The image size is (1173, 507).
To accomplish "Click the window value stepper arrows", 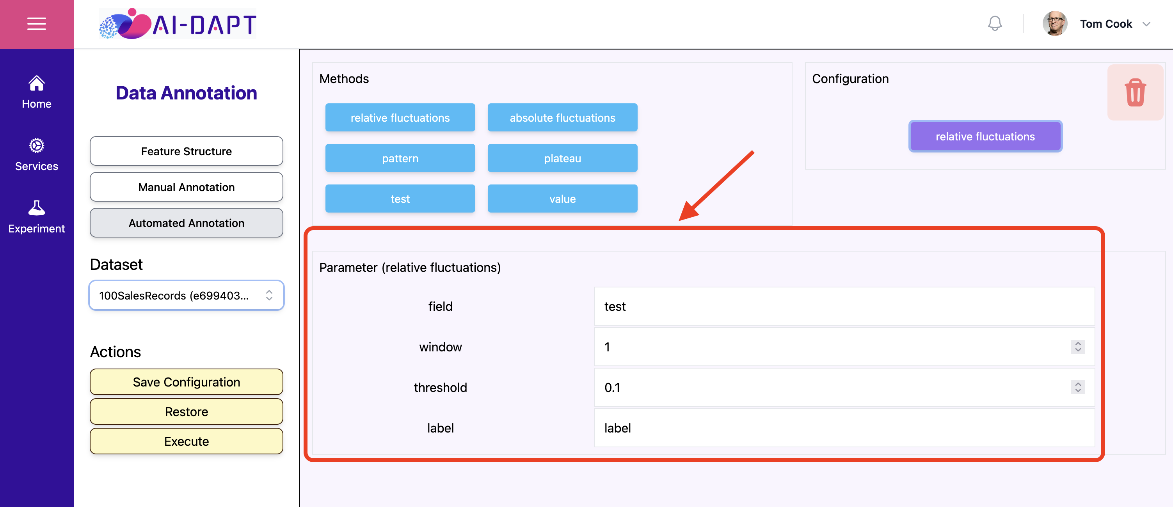I will (1078, 347).
